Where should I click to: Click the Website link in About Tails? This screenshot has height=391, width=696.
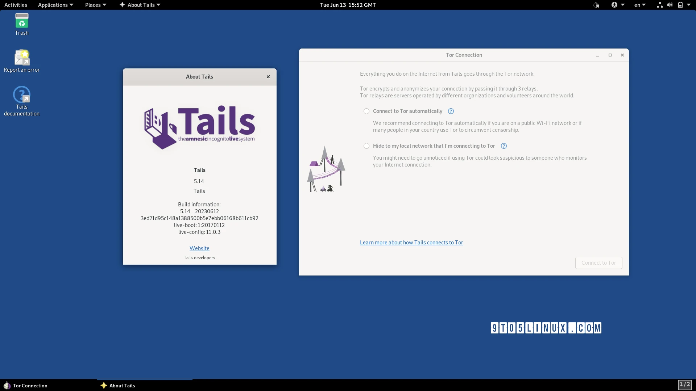(x=199, y=248)
